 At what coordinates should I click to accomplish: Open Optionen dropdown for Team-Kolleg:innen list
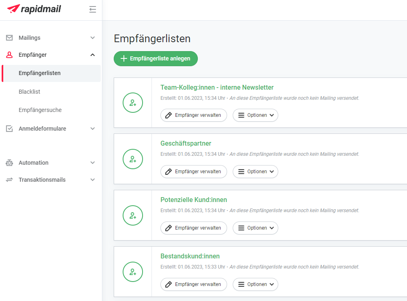255,115
